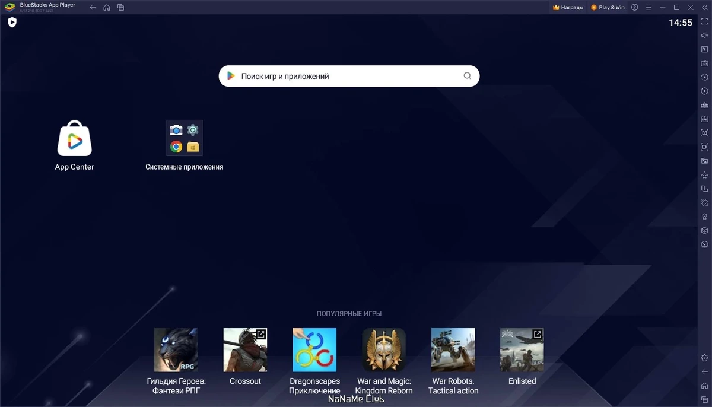The height and width of the screenshot is (407, 712).
Task: Open the hamburger menu in title bar
Action: click(649, 8)
